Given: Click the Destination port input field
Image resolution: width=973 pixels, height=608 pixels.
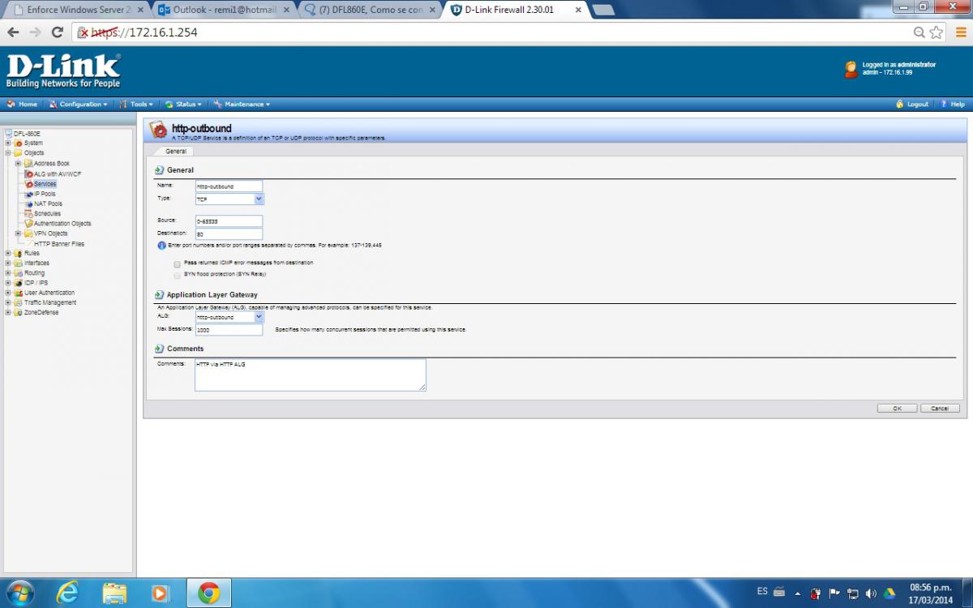Looking at the screenshot, I should (229, 233).
